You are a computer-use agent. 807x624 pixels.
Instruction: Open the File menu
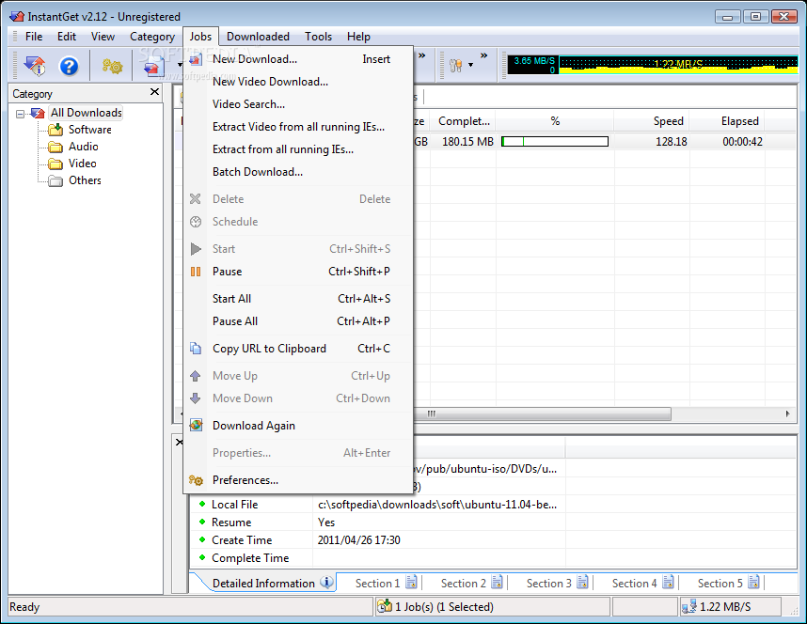tap(34, 37)
